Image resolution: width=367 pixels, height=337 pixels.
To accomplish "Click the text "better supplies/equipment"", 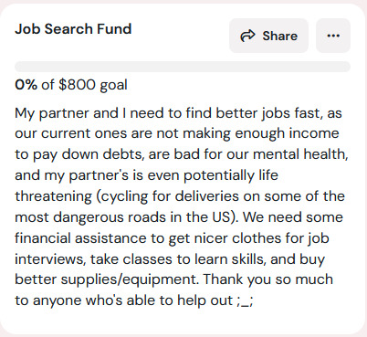I will tap(107, 279).
